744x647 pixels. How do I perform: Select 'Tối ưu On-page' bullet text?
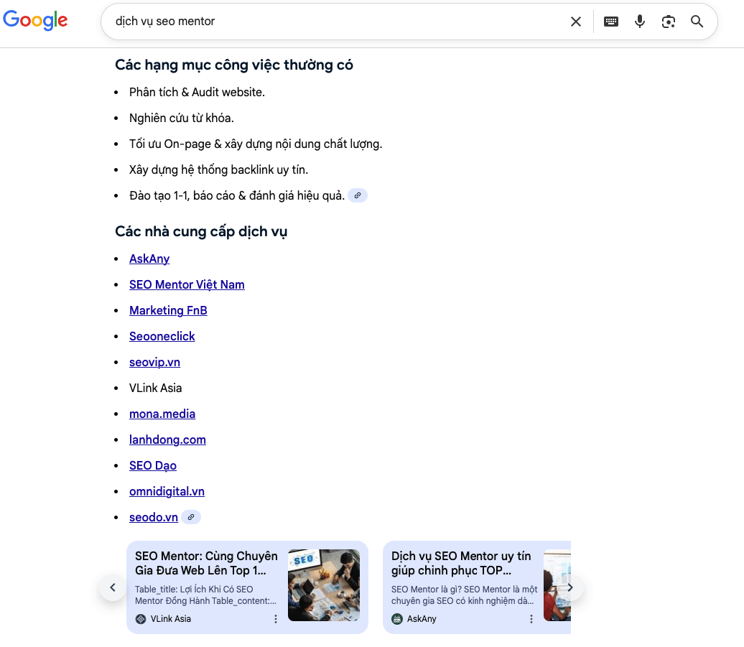[x=256, y=144]
